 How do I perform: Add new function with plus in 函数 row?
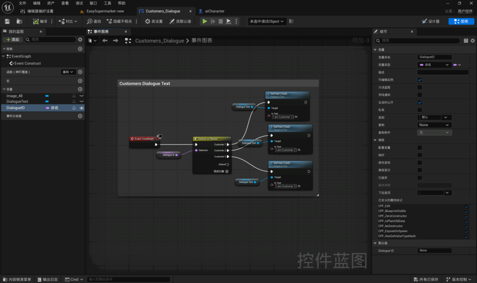click(80, 72)
